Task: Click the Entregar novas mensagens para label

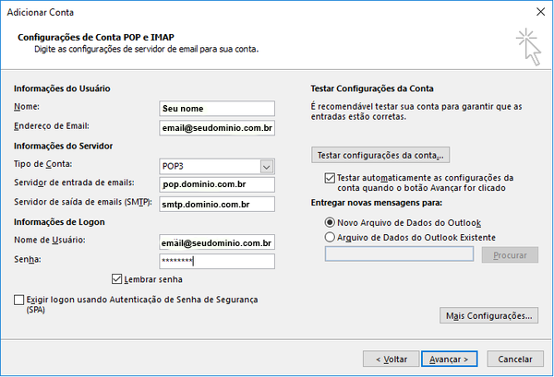Action: point(377,203)
